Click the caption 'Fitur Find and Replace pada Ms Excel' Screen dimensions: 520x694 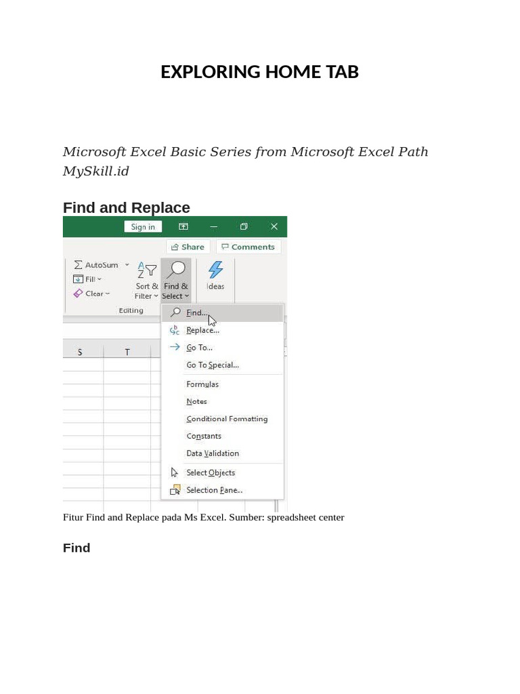click(x=144, y=517)
